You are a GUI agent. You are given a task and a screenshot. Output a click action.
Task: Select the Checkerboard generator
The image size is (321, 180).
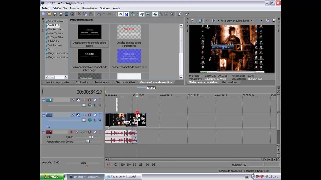point(55,29)
